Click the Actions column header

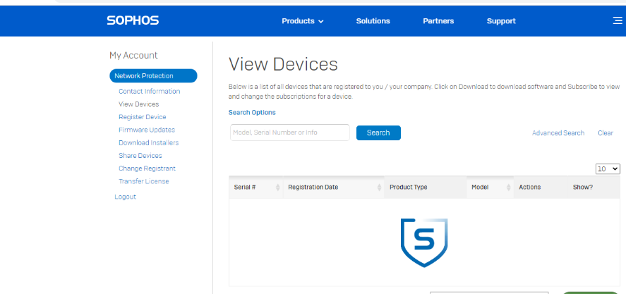[x=541, y=187]
